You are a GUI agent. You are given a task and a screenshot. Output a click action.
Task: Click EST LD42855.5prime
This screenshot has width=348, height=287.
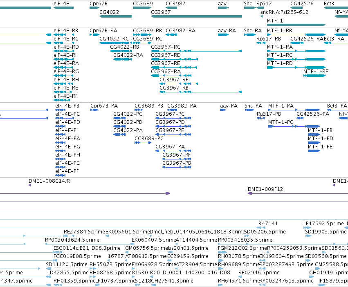68,273
